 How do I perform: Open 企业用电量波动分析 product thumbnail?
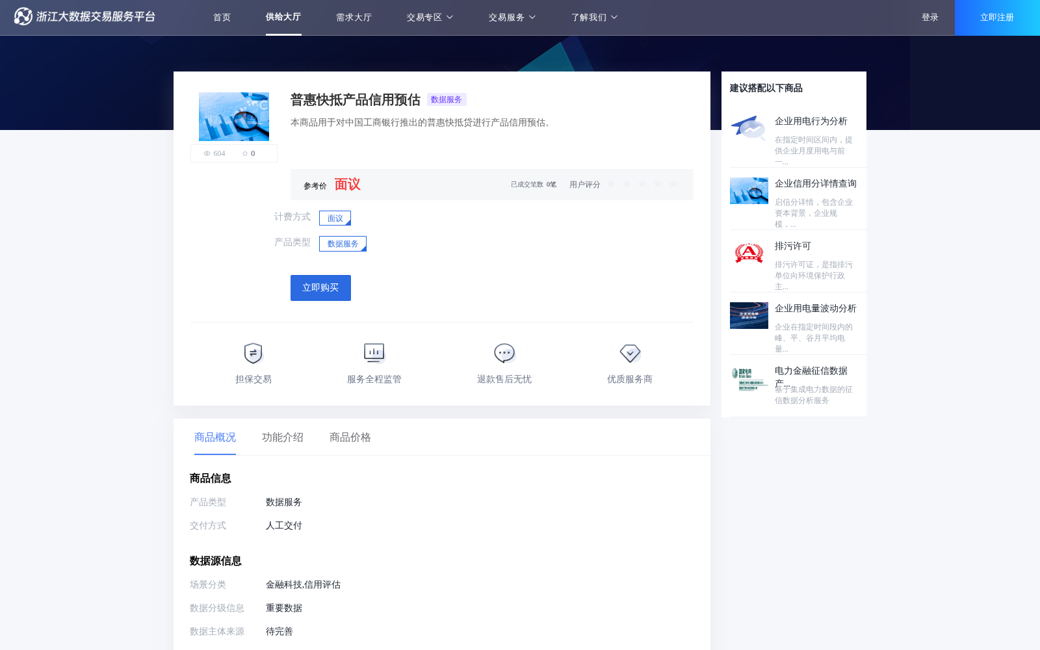pyautogui.click(x=749, y=315)
